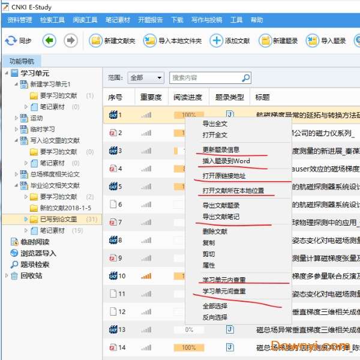Viewport: 360px width, 360px height.
Task: Click the search magnifier icon in the search box
Action: coord(245,78)
